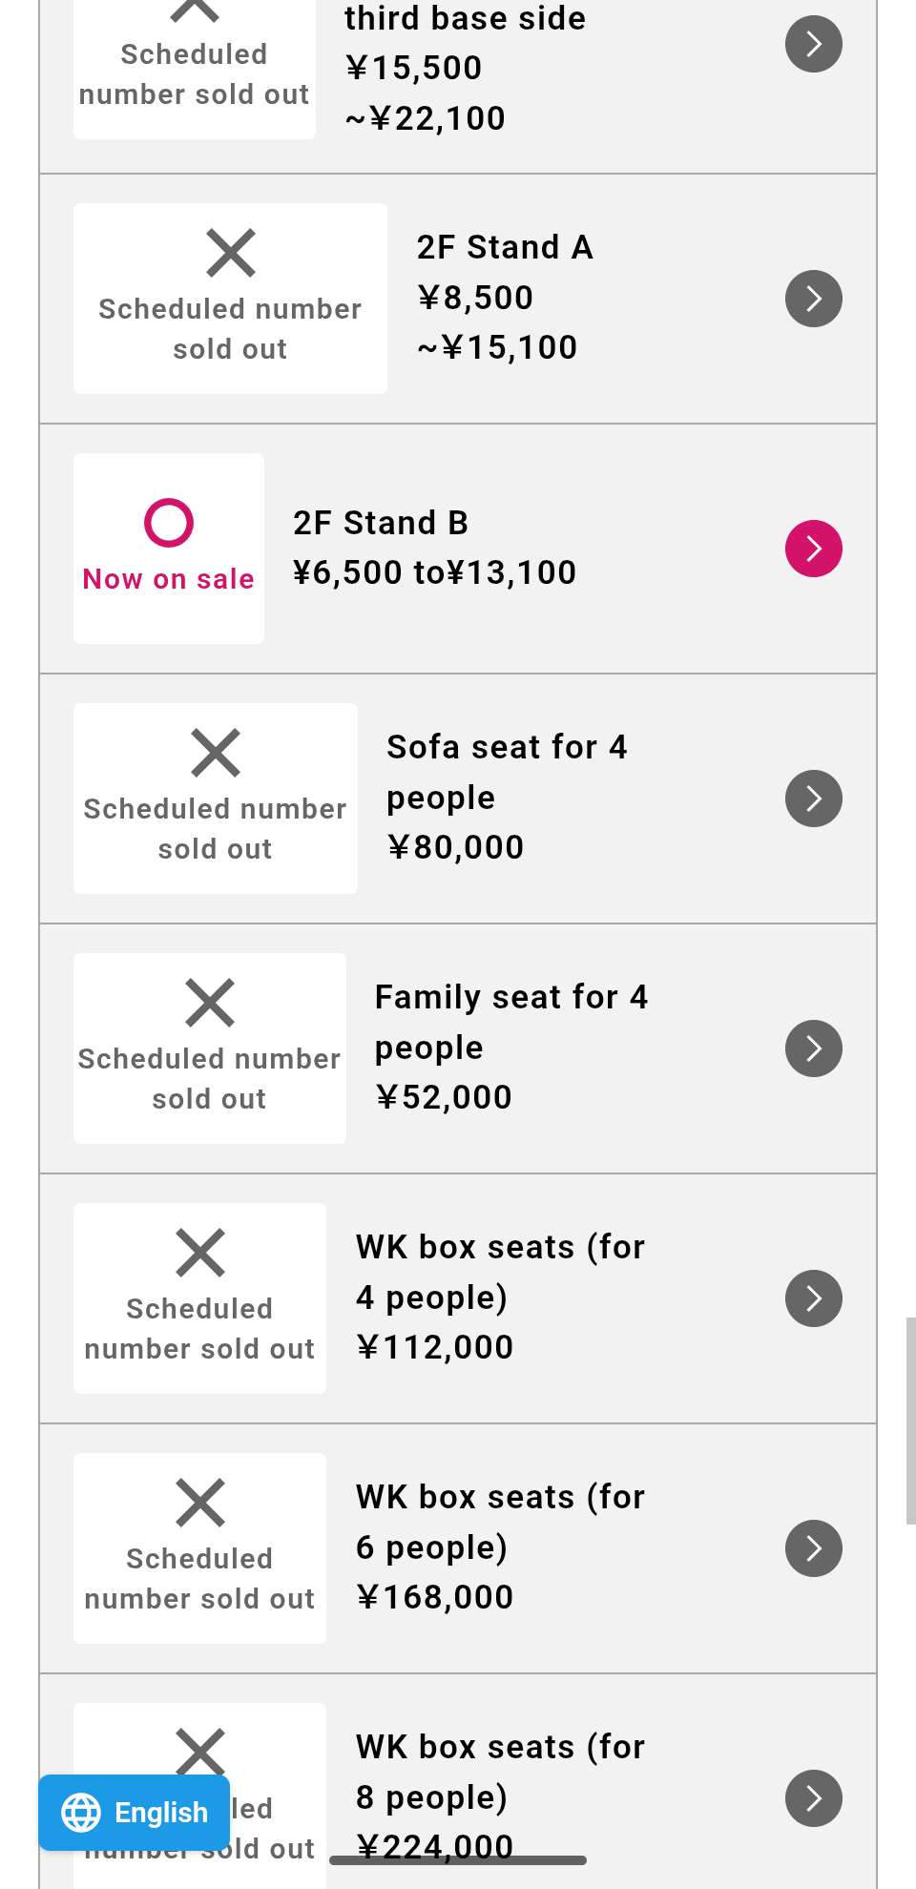The height and width of the screenshot is (1889, 916).
Task: Tap the WK box seats ¥112,000 entry
Action: [x=500, y=1297]
